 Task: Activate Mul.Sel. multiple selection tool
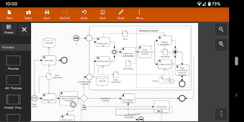[x=65, y=14]
